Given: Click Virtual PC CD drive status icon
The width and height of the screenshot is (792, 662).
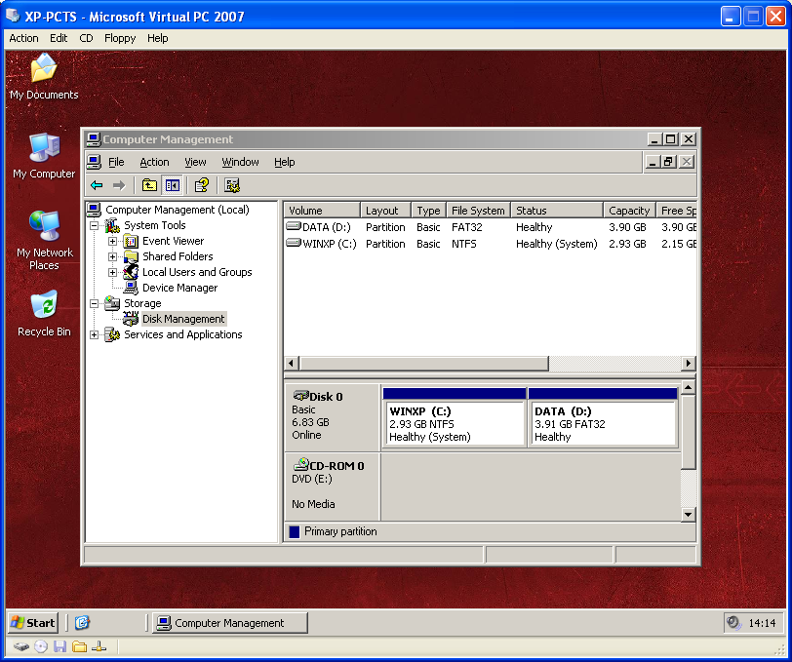Looking at the screenshot, I should [x=41, y=646].
